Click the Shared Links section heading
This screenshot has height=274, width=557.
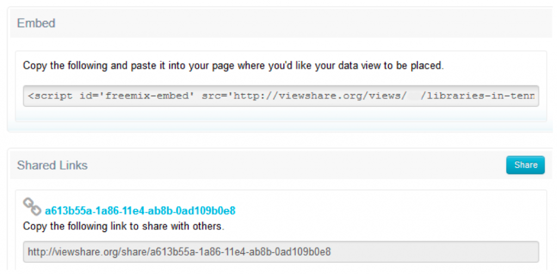tap(52, 165)
